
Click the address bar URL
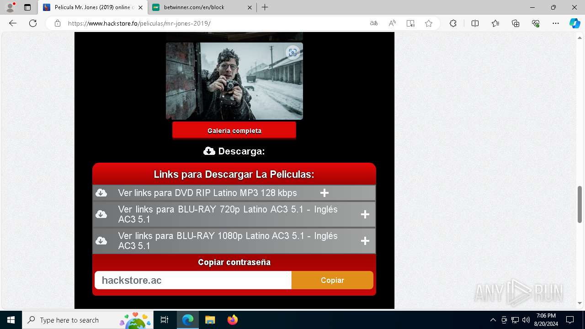[x=139, y=23]
